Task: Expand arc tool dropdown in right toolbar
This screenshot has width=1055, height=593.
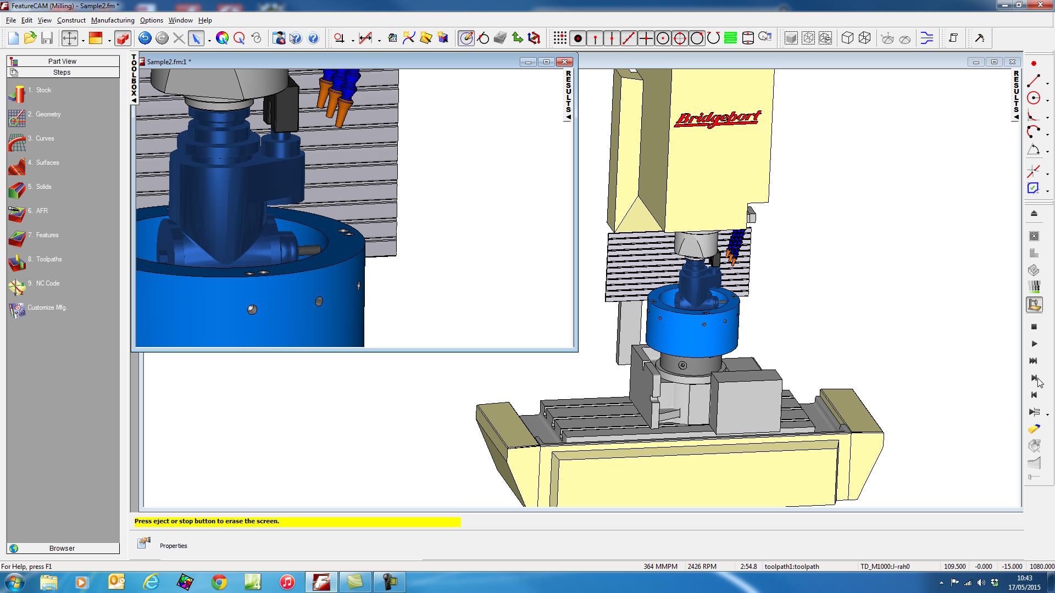Action: pyautogui.click(x=1047, y=134)
